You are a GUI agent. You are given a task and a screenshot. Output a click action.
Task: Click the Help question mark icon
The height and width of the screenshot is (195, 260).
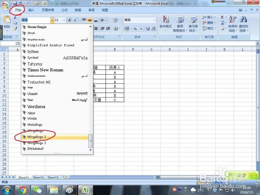(x=240, y=10)
